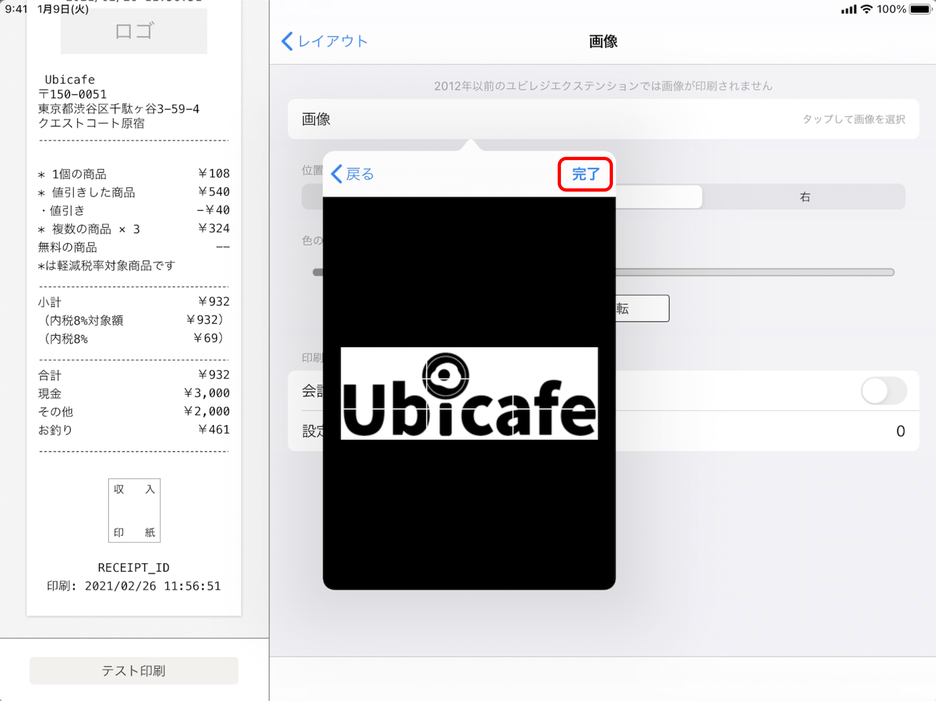The height and width of the screenshot is (701, 936).
Task: Open the 画像 row to select image
Action: tap(604, 119)
